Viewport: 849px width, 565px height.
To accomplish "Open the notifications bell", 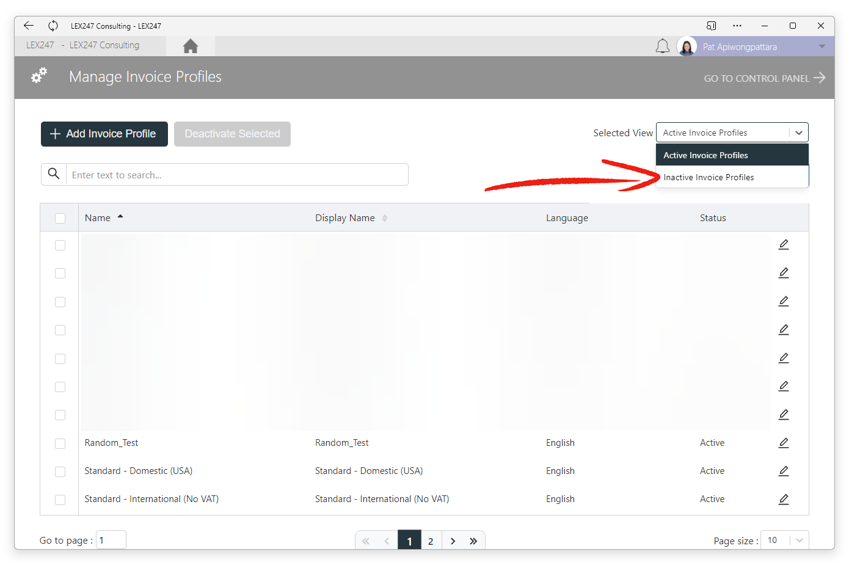I will pos(663,46).
